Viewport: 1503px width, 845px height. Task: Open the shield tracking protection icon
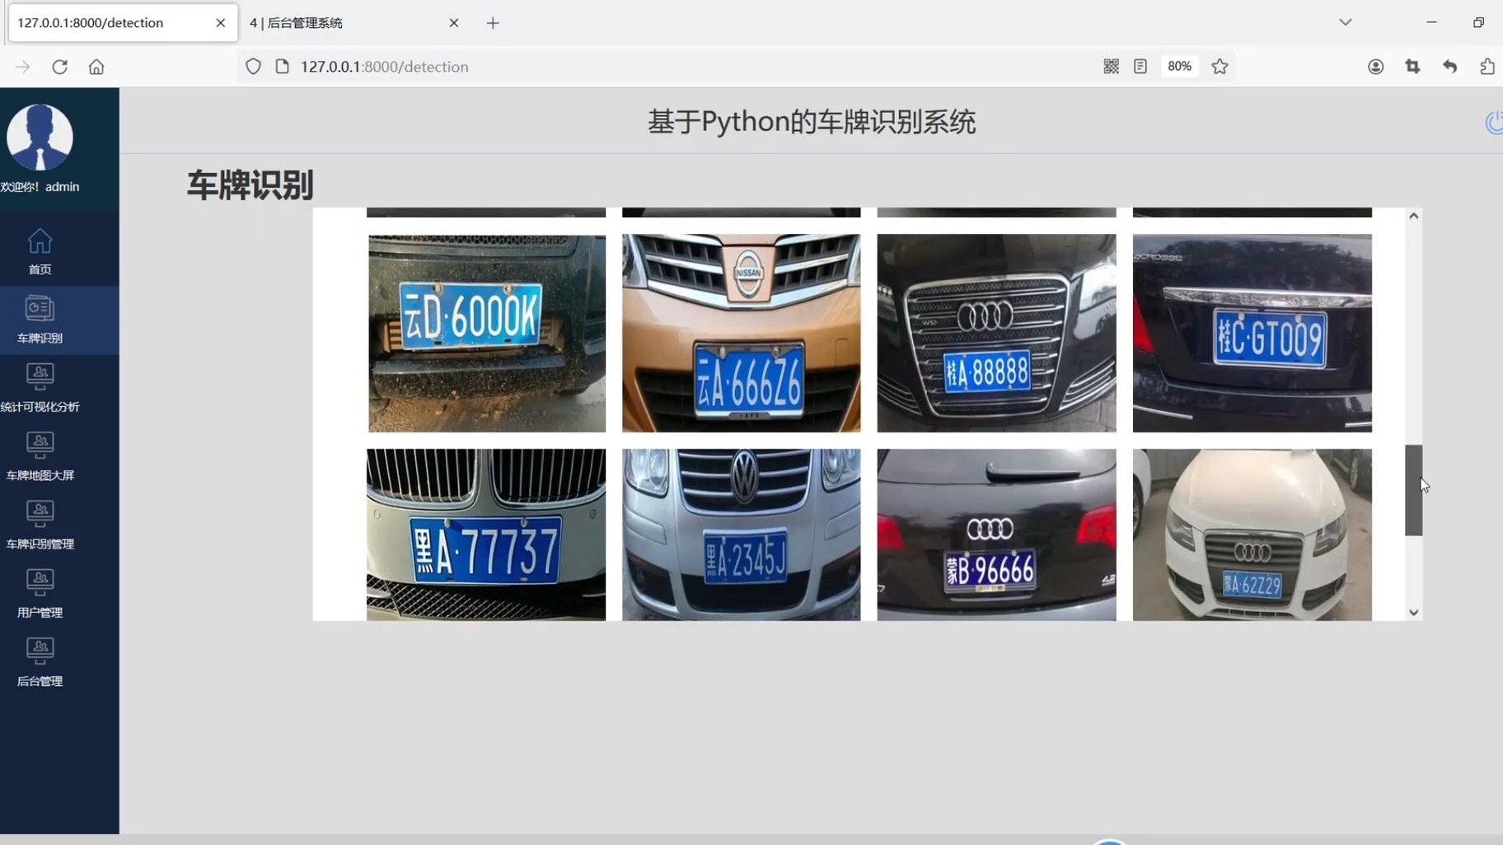pos(253,67)
